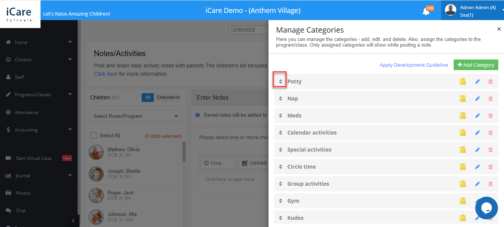This screenshot has height=227, width=504.
Task: Click the notification bell icon
Action: (426, 11)
